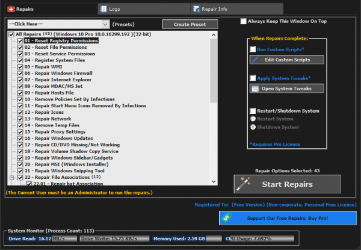Uncheck 05 - Repair WMI checkbox
361x250 pixels.
tap(20, 67)
